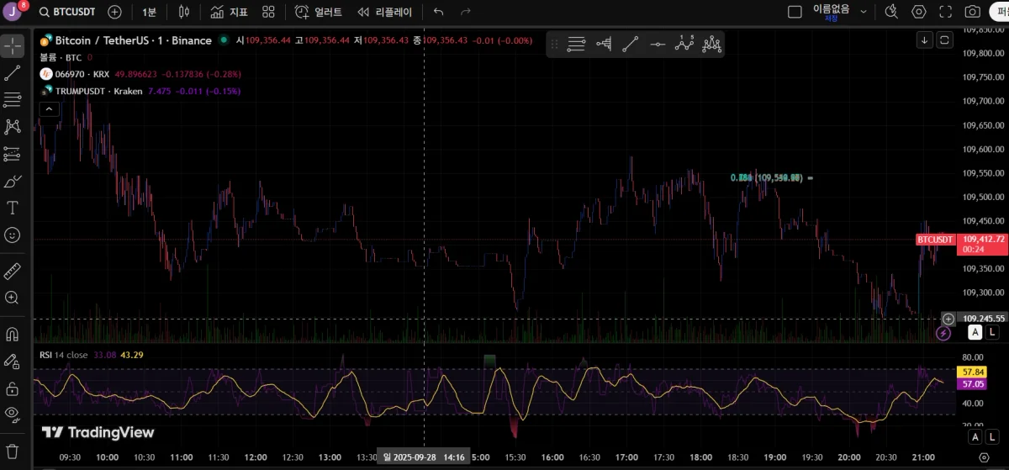This screenshot has height=470, width=1009.
Task: Pick the ruler measure tool
Action: click(x=13, y=271)
